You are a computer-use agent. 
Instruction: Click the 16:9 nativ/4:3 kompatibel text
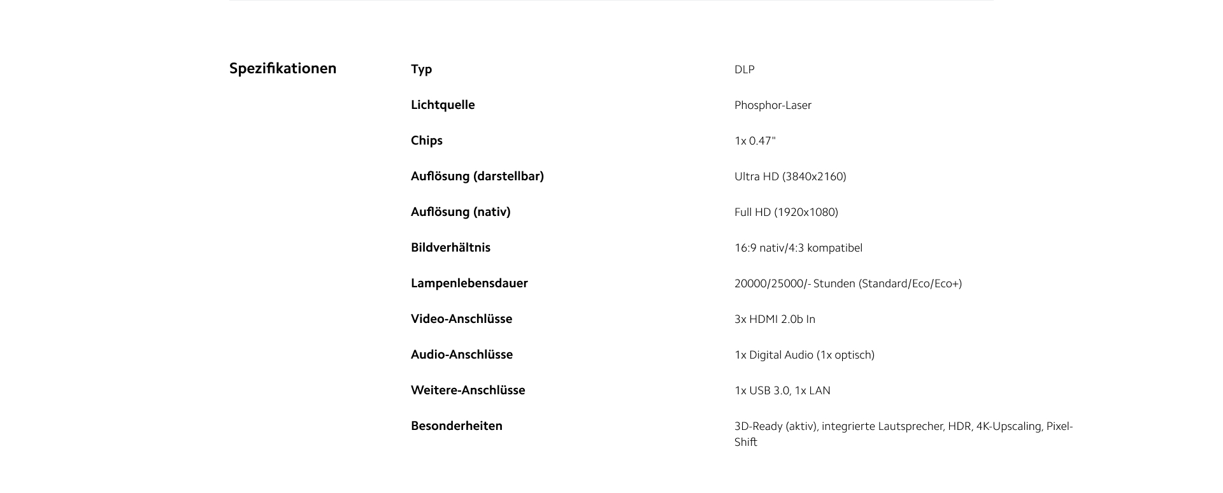[798, 248]
